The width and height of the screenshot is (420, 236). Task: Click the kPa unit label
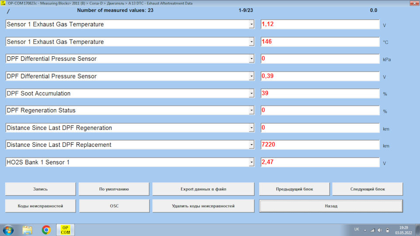[x=387, y=60]
